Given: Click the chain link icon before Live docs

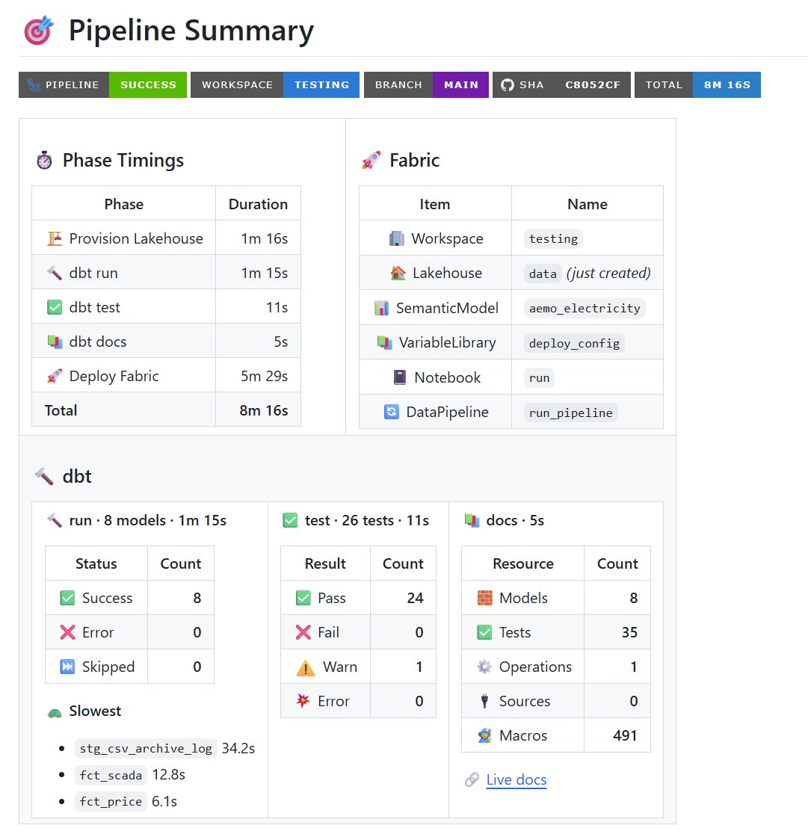Looking at the screenshot, I should [x=472, y=780].
